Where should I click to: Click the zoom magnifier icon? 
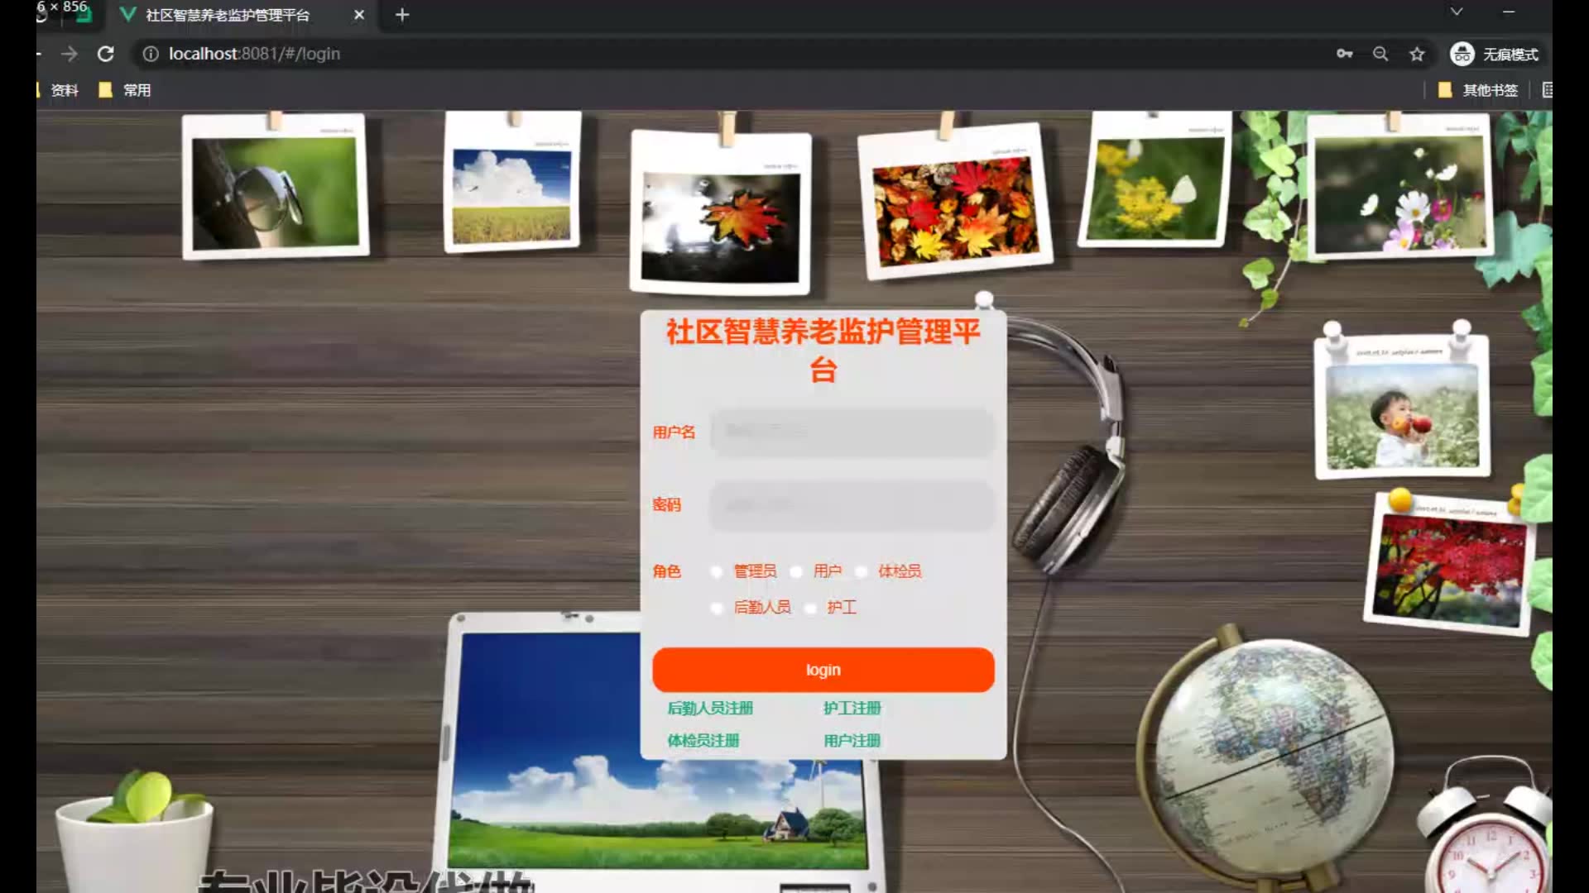click(x=1380, y=54)
